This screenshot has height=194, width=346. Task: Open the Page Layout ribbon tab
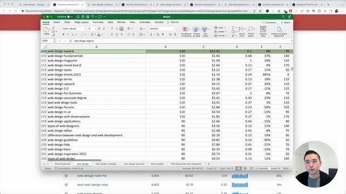[82, 22]
